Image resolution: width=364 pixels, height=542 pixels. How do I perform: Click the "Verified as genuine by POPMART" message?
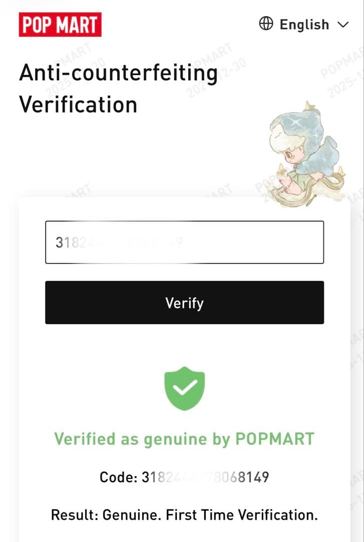[184, 439]
